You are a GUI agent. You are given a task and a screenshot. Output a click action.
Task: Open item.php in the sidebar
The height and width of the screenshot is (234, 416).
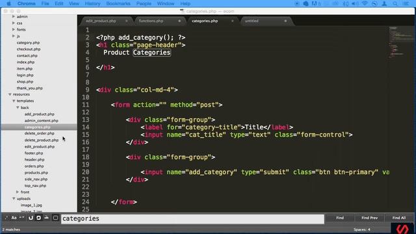click(x=25, y=68)
